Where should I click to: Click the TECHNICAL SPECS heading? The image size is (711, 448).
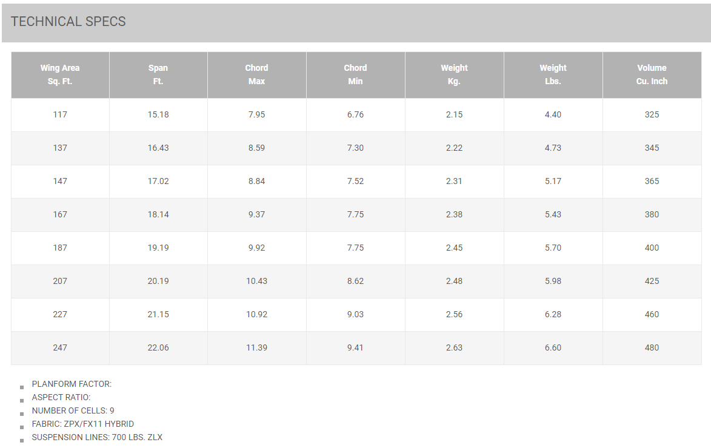coord(68,22)
